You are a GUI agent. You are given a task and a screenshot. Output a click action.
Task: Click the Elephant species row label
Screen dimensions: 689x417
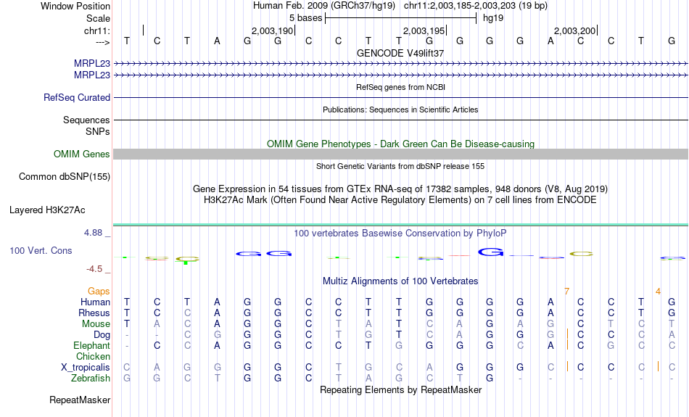tap(92, 346)
